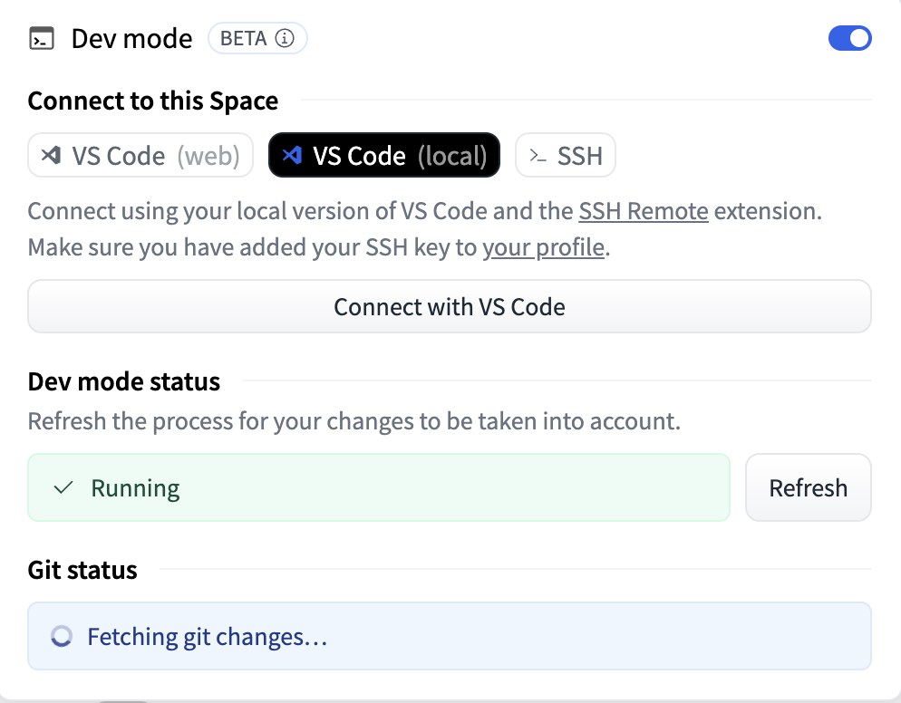The width and height of the screenshot is (901, 703).
Task: Click the Fetching git changes status text
Action: [x=207, y=637]
